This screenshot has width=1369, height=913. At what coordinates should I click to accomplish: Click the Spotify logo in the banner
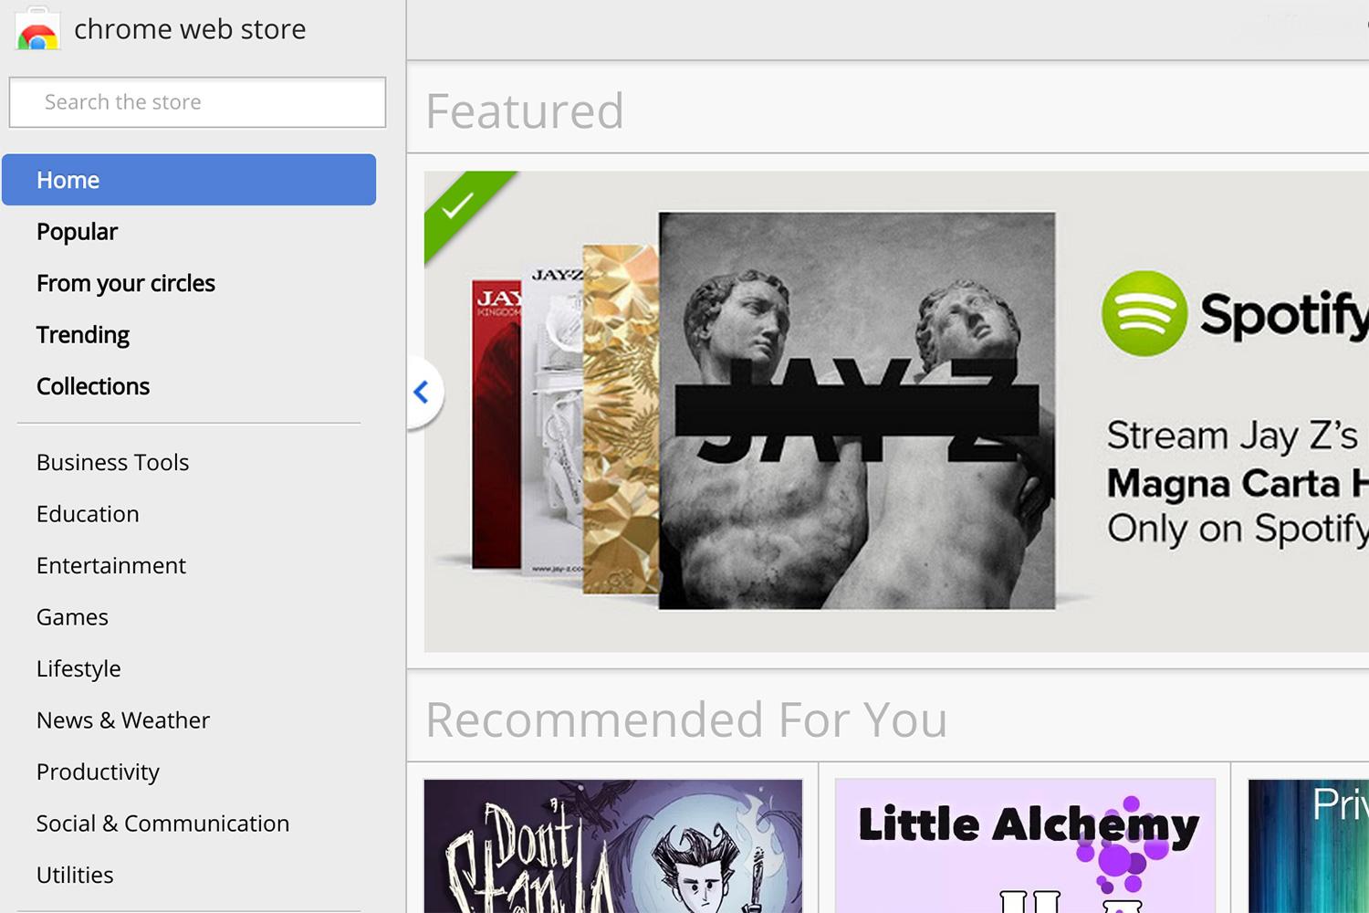point(1234,313)
